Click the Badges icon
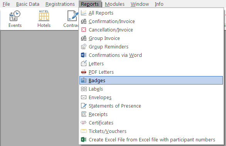Viewport: 226px width, 146px height. 84,80
